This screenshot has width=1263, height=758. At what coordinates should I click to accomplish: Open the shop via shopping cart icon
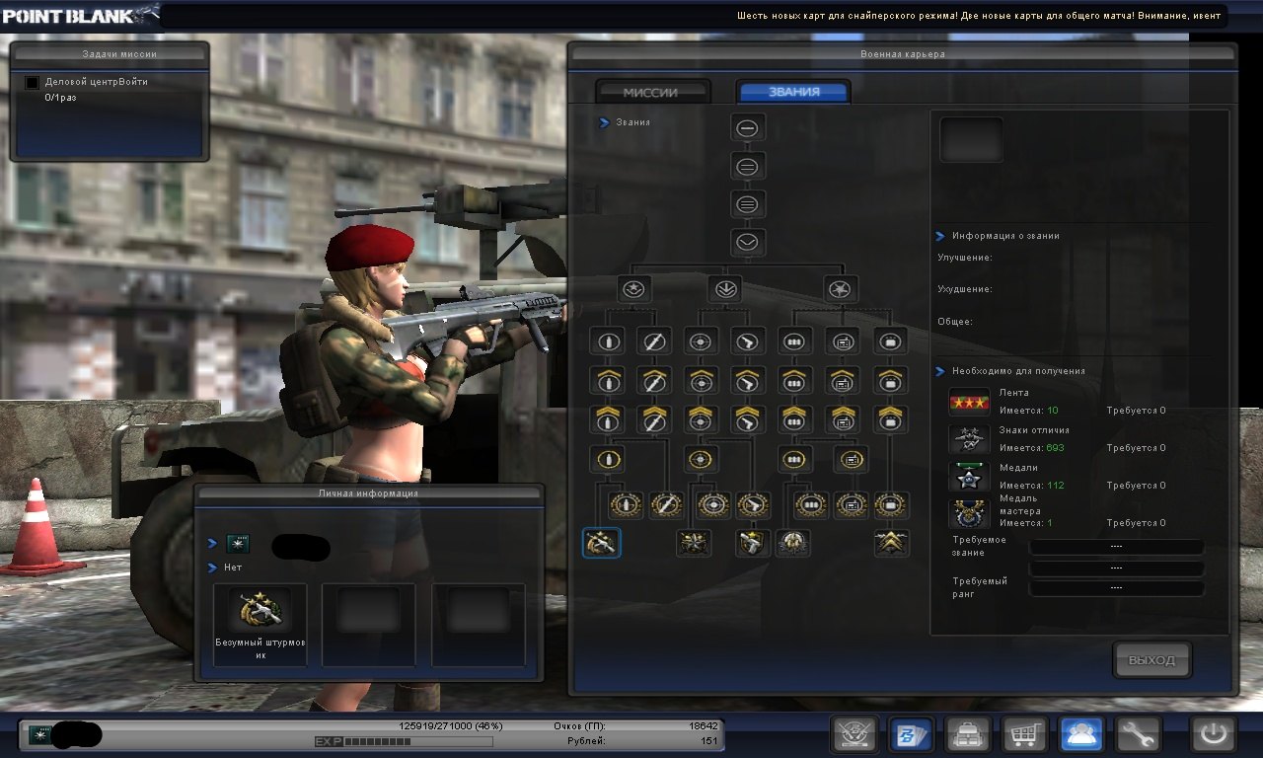coord(1024,734)
